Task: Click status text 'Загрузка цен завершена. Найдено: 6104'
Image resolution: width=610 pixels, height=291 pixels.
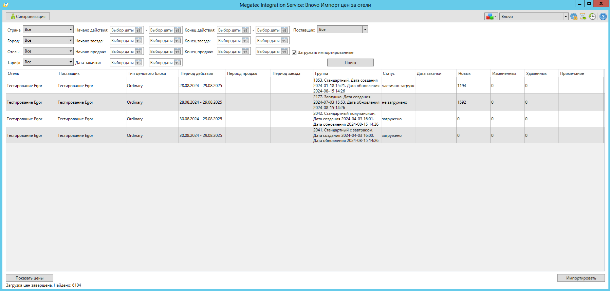Action: (x=43, y=285)
